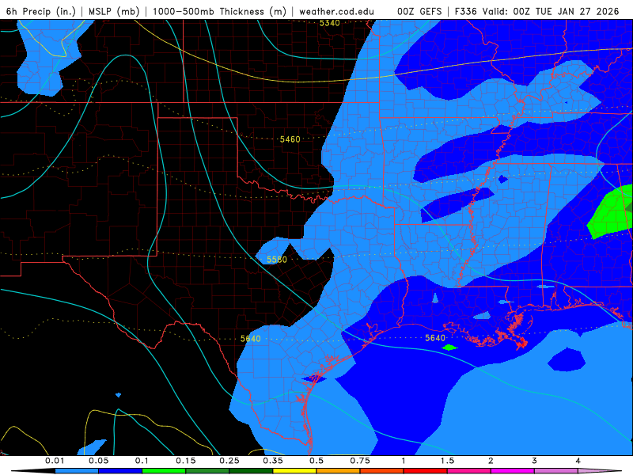Image resolution: width=633 pixels, height=475 pixels.
Task: Pick the magenta 2–3 legend swatch
Action: [513, 471]
